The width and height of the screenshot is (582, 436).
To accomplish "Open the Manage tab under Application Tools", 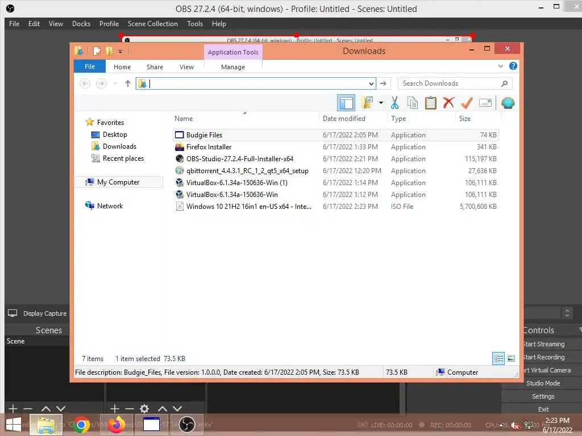I will pos(232,67).
